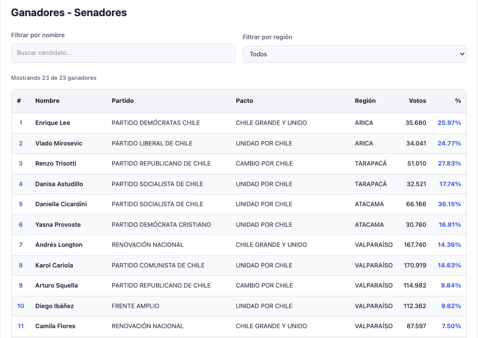Click the Partido column header
Screen dimensions: 478x338
point(122,101)
